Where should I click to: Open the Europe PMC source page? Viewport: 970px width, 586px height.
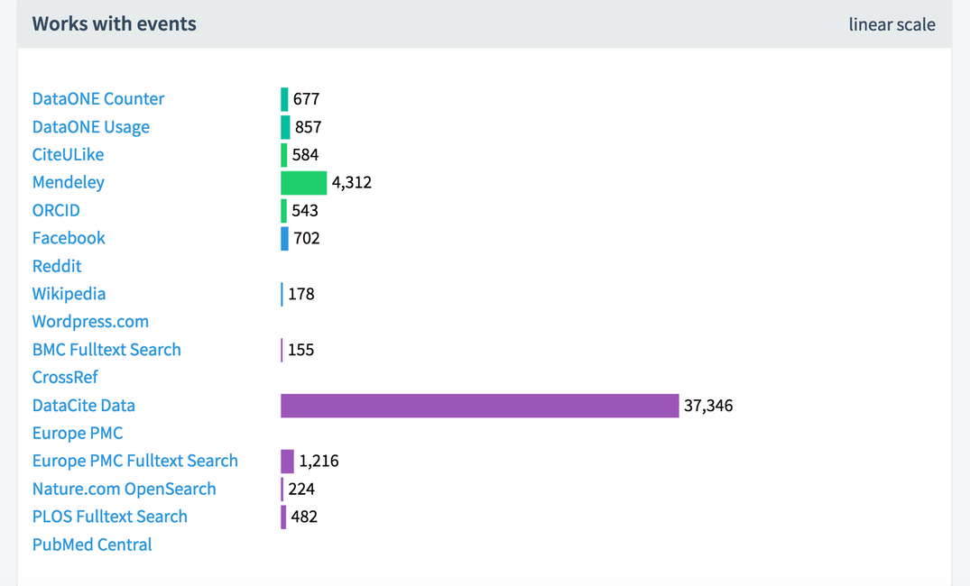78,433
